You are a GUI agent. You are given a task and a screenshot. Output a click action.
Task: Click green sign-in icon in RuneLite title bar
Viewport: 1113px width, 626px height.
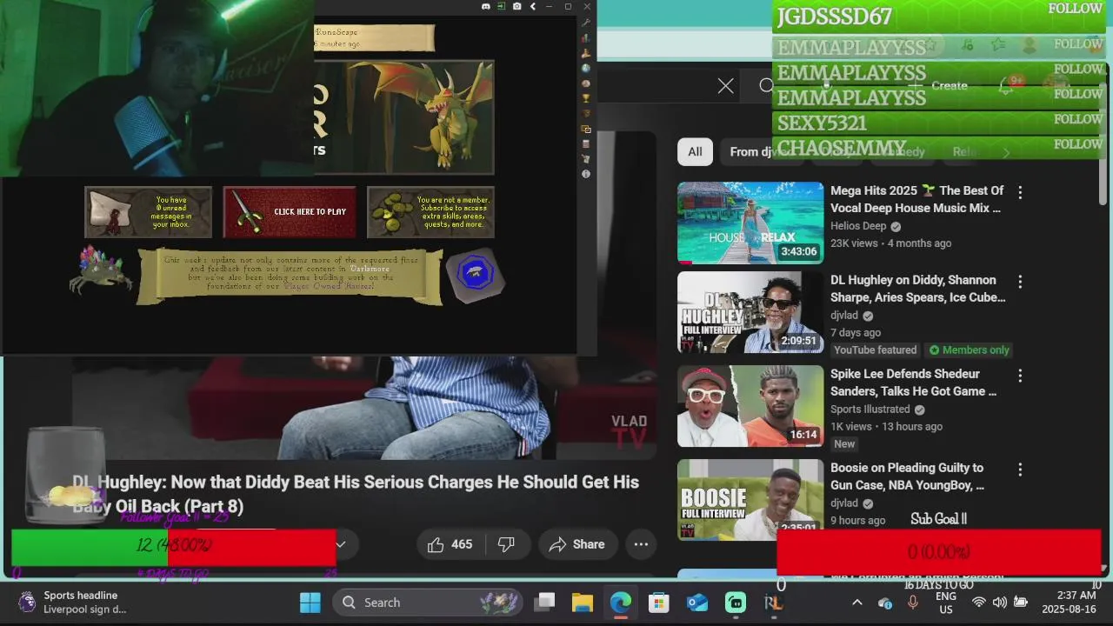[x=502, y=6]
